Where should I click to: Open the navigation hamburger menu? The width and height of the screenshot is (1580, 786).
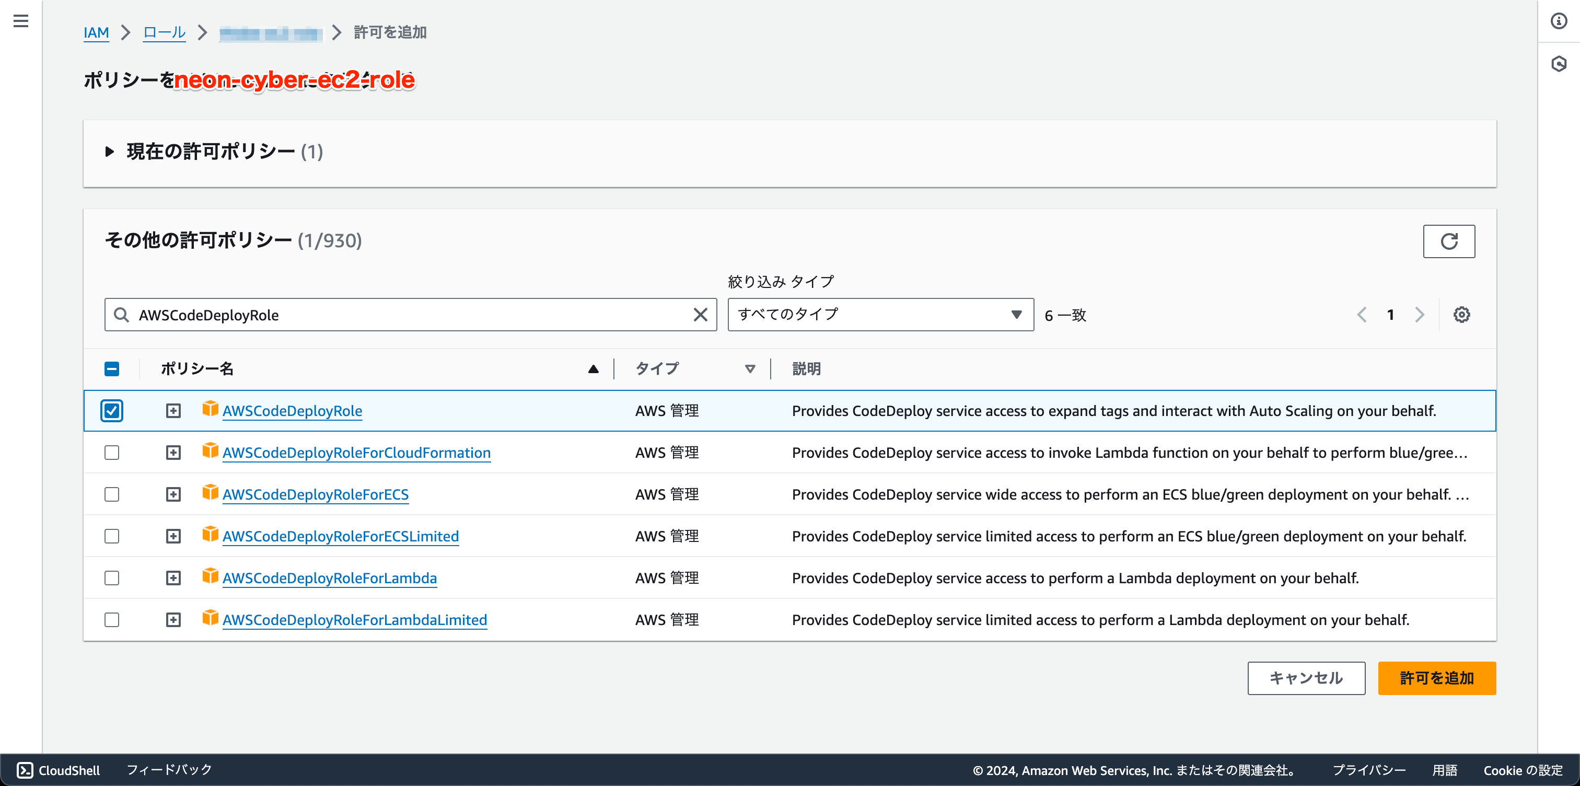coord(21,21)
